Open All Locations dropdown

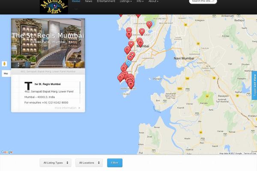(89, 162)
